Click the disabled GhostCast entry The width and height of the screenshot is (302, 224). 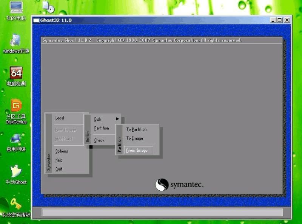coord(64,139)
